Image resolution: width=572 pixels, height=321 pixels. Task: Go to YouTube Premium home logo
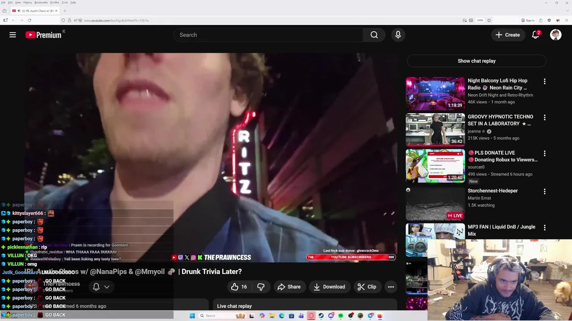43,35
